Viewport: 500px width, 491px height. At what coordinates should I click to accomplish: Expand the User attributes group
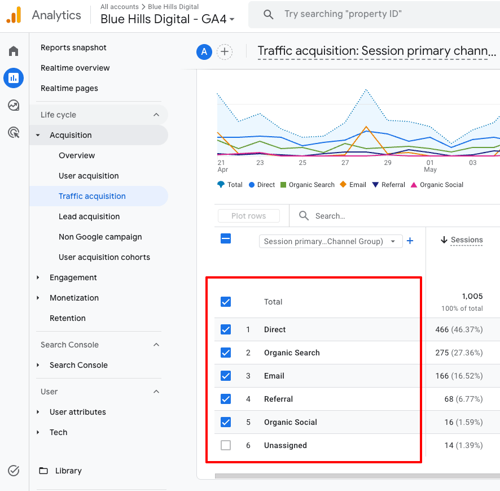38,412
